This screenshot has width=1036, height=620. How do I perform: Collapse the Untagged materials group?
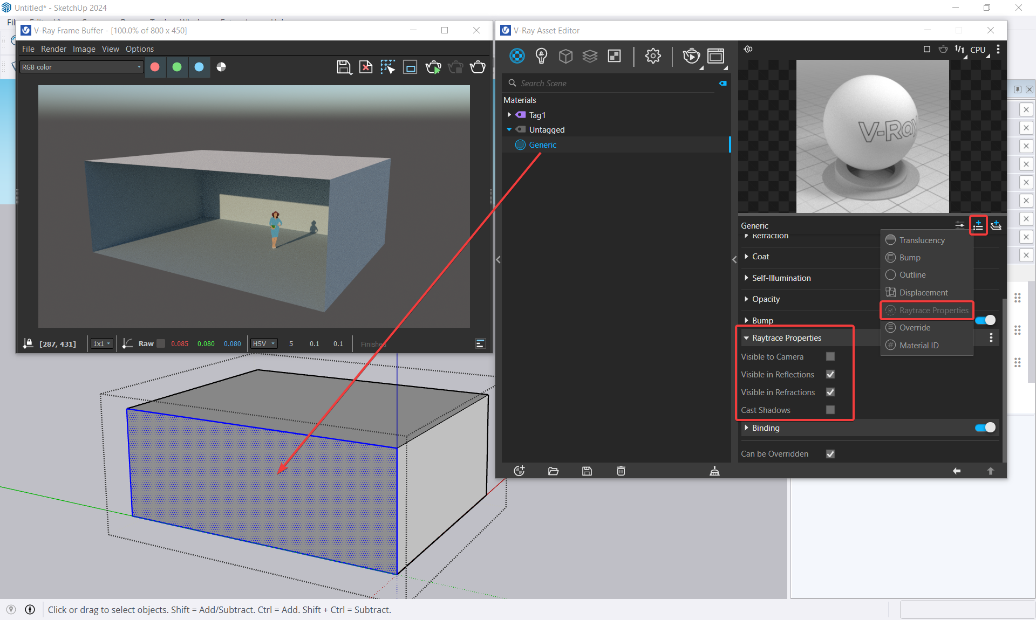(509, 129)
